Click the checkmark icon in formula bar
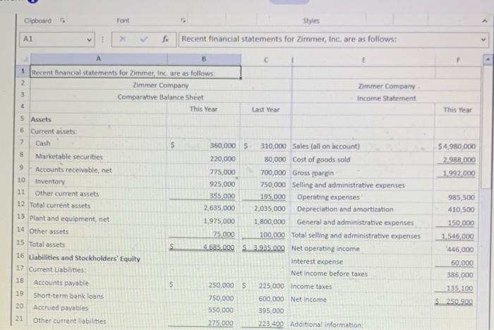This screenshot has height=330, width=494. coord(144,39)
